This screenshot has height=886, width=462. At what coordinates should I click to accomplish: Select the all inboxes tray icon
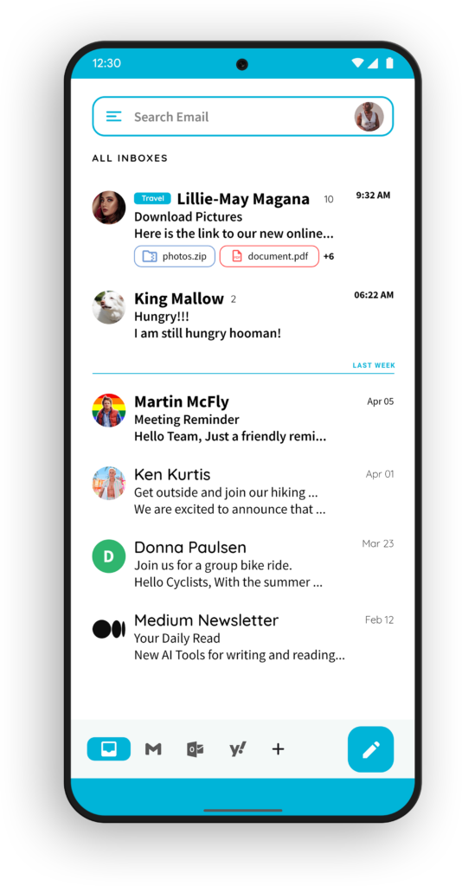tap(108, 749)
